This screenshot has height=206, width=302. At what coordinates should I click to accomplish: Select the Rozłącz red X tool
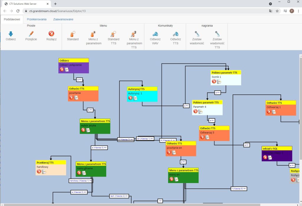point(51,34)
